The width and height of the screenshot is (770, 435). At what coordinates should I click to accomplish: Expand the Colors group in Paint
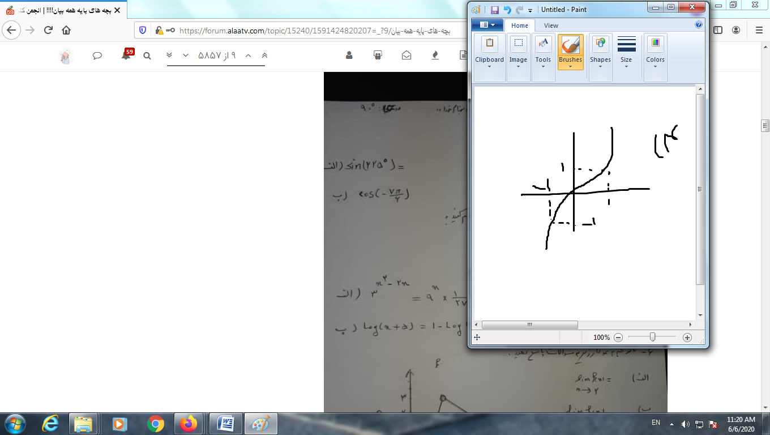656,58
